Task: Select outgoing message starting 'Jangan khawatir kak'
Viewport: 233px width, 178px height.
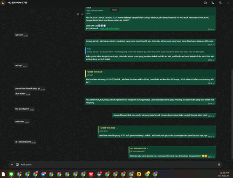Action: click(164, 115)
